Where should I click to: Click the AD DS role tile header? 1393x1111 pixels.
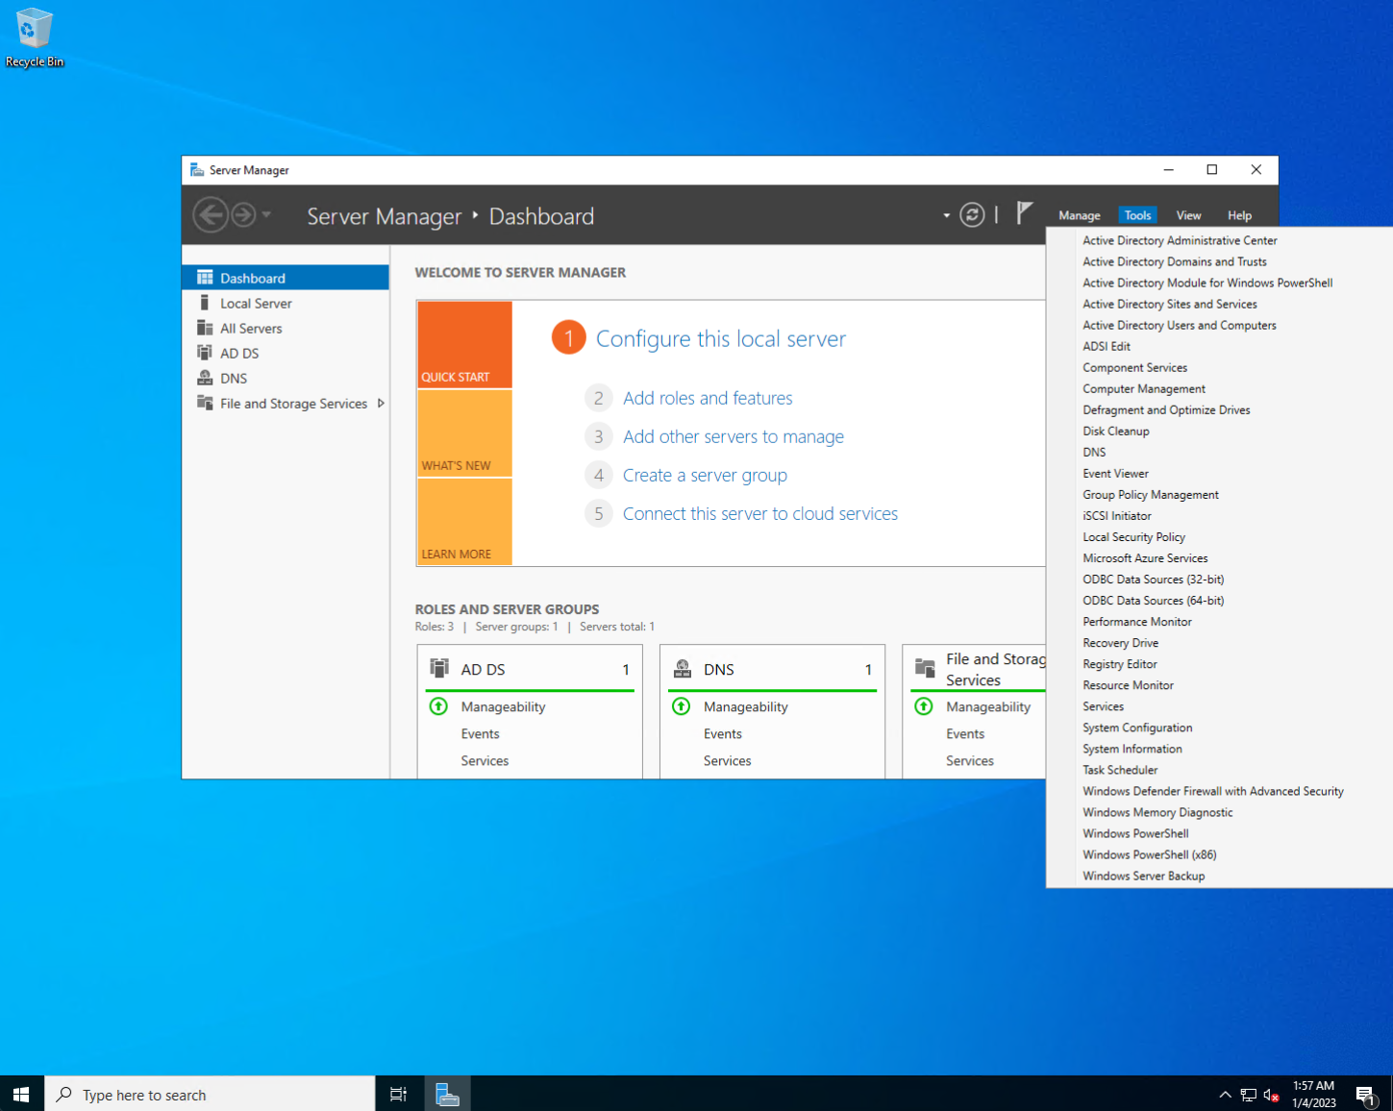tap(530, 669)
